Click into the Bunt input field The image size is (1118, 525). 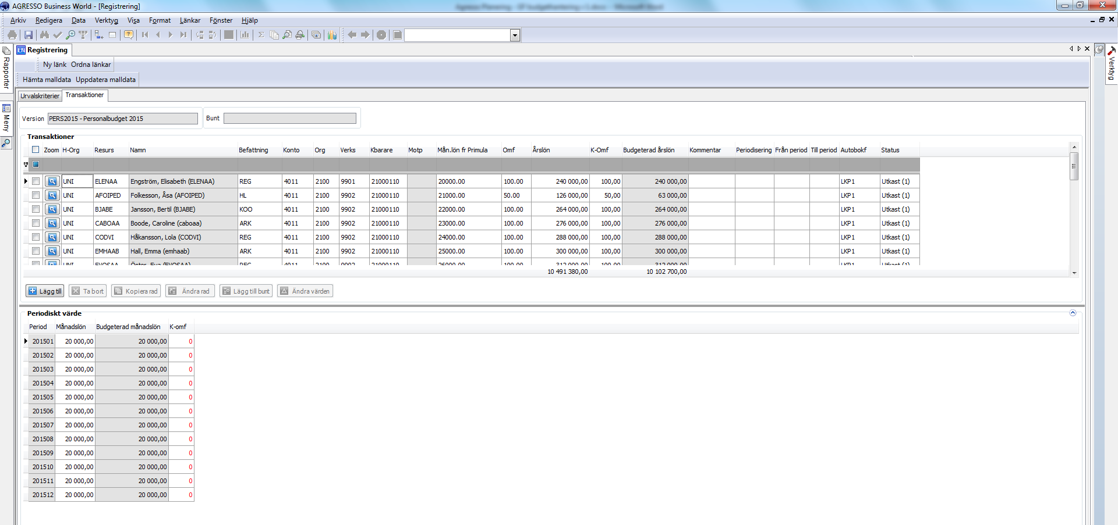pos(290,118)
